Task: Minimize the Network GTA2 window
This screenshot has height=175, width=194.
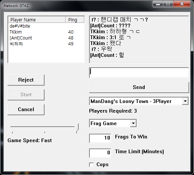Action: (158, 4)
